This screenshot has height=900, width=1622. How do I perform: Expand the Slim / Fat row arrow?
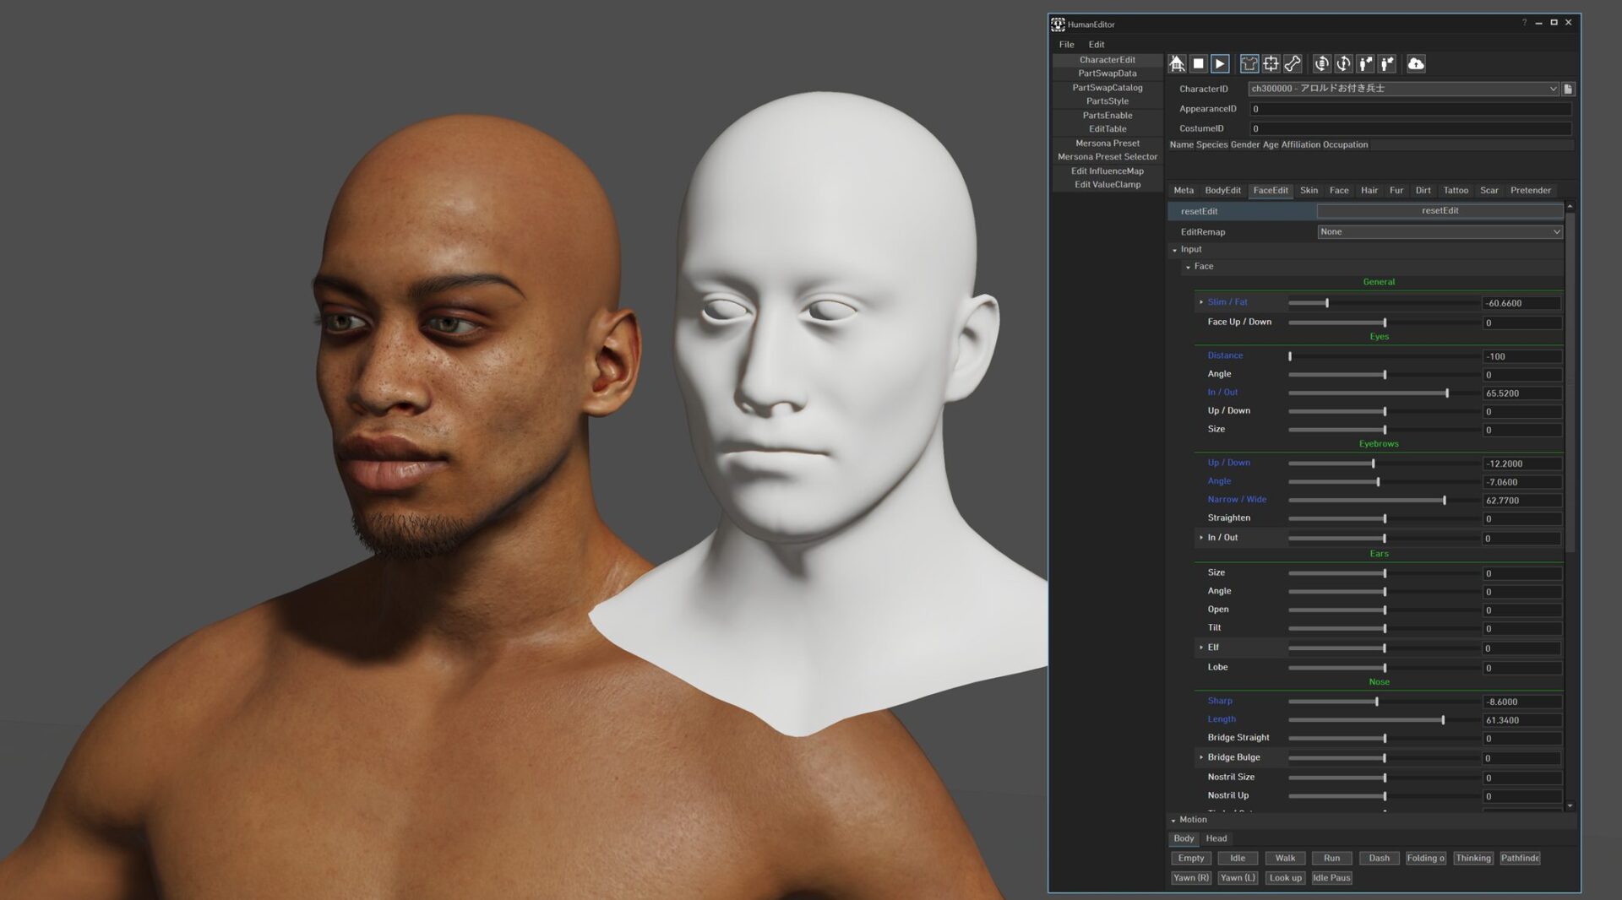pyautogui.click(x=1201, y=302)
